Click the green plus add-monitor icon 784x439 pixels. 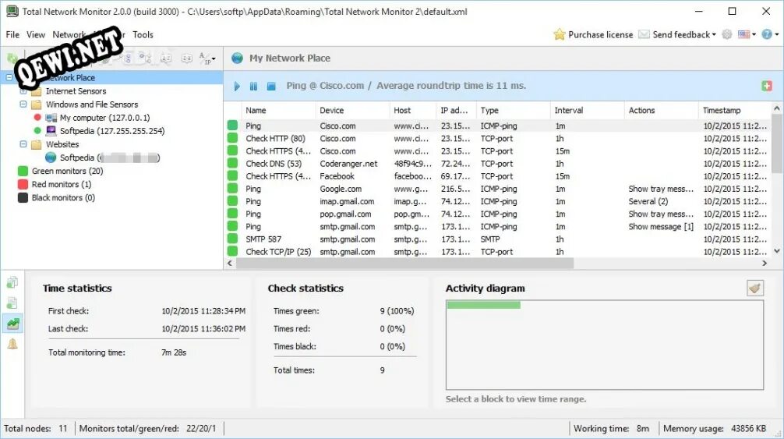point(767,86)
